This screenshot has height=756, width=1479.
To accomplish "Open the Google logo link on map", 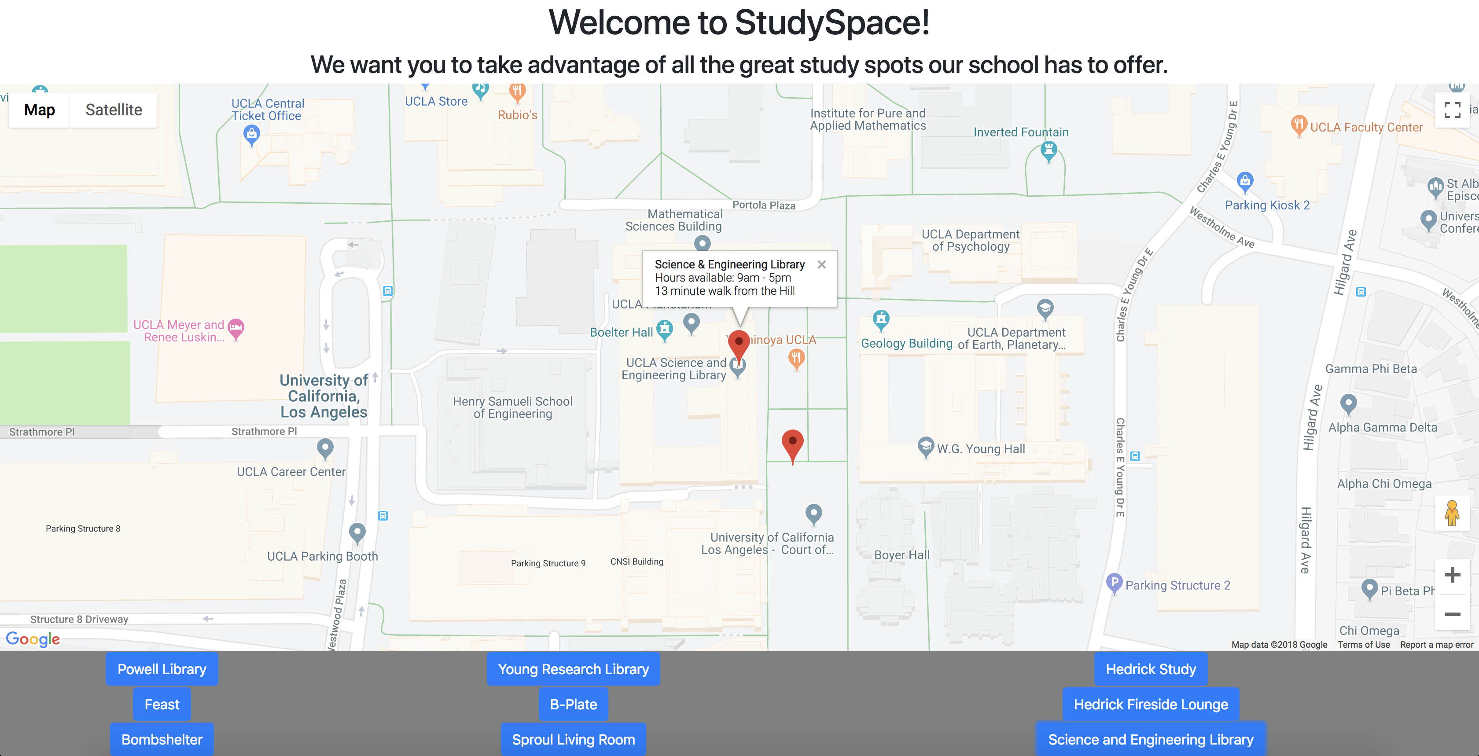I will point(33,639).
